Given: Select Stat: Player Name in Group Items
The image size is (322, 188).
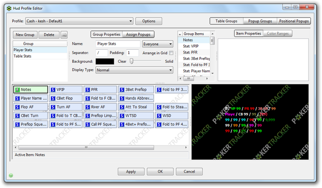Looking at the screenshot, I should tap(194, 71).
